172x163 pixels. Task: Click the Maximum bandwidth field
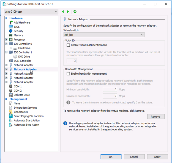point(110,96)
